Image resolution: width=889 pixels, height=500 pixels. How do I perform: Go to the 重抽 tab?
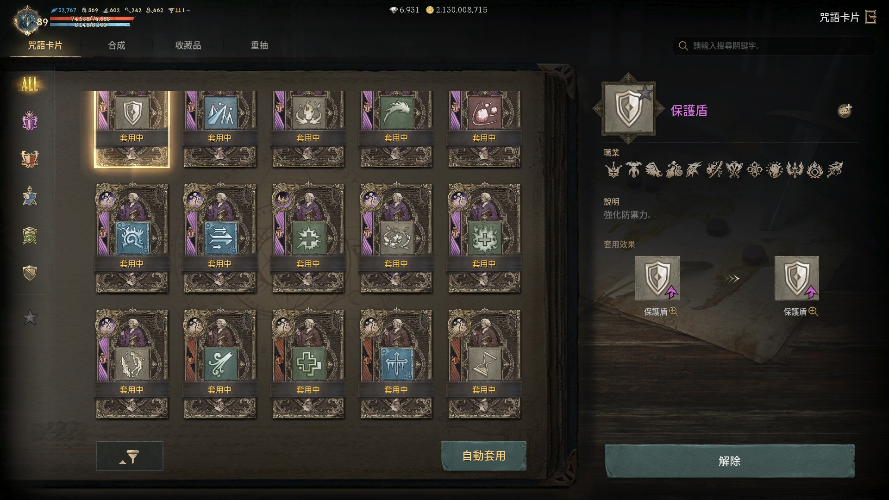click(259, 45)
